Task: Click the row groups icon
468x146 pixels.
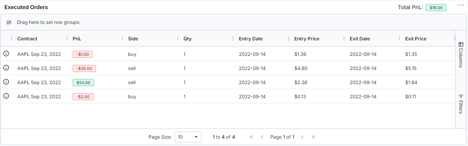Action: (9, 22)
